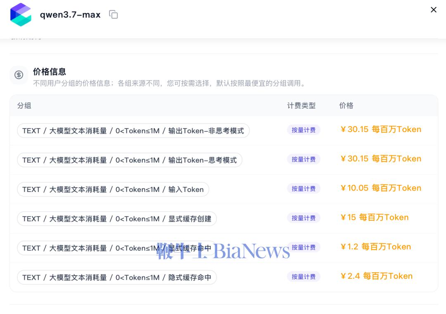Image resolution: width=446 pixels, height=314 pixels.
Task: Click the ¥10.05 每百万Token price
Action: [x=381, y=188]
